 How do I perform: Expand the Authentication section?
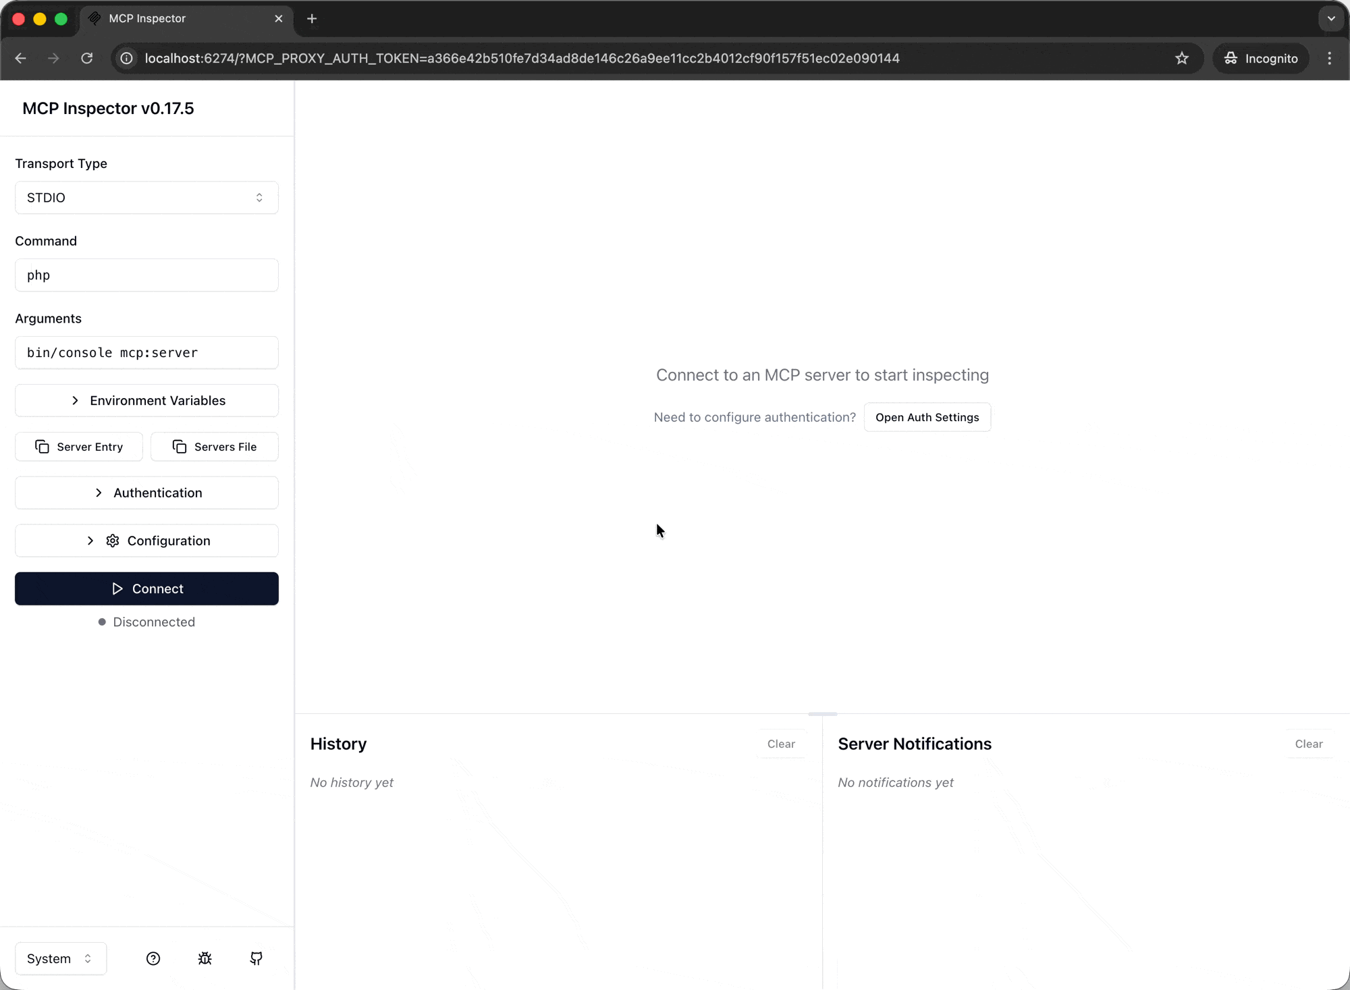(146, 493)
